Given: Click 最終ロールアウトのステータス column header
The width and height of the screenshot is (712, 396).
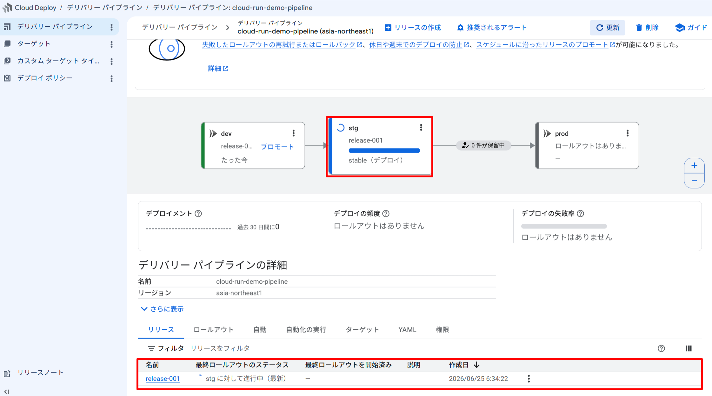Looking at the screenshot, I should click(x=242, y=365).
